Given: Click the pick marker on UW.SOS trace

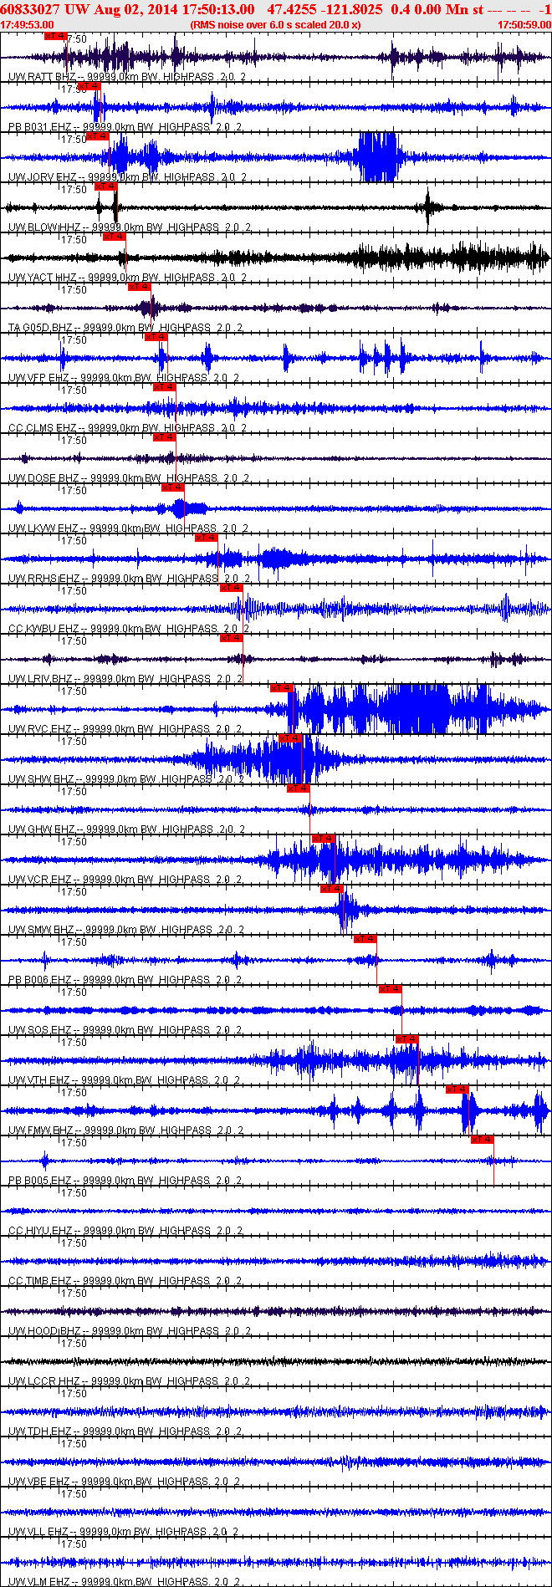Looking at the screenshot, I should click(390, 989).
